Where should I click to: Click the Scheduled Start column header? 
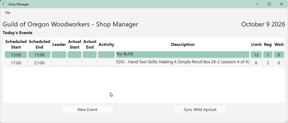coord(16,44)
